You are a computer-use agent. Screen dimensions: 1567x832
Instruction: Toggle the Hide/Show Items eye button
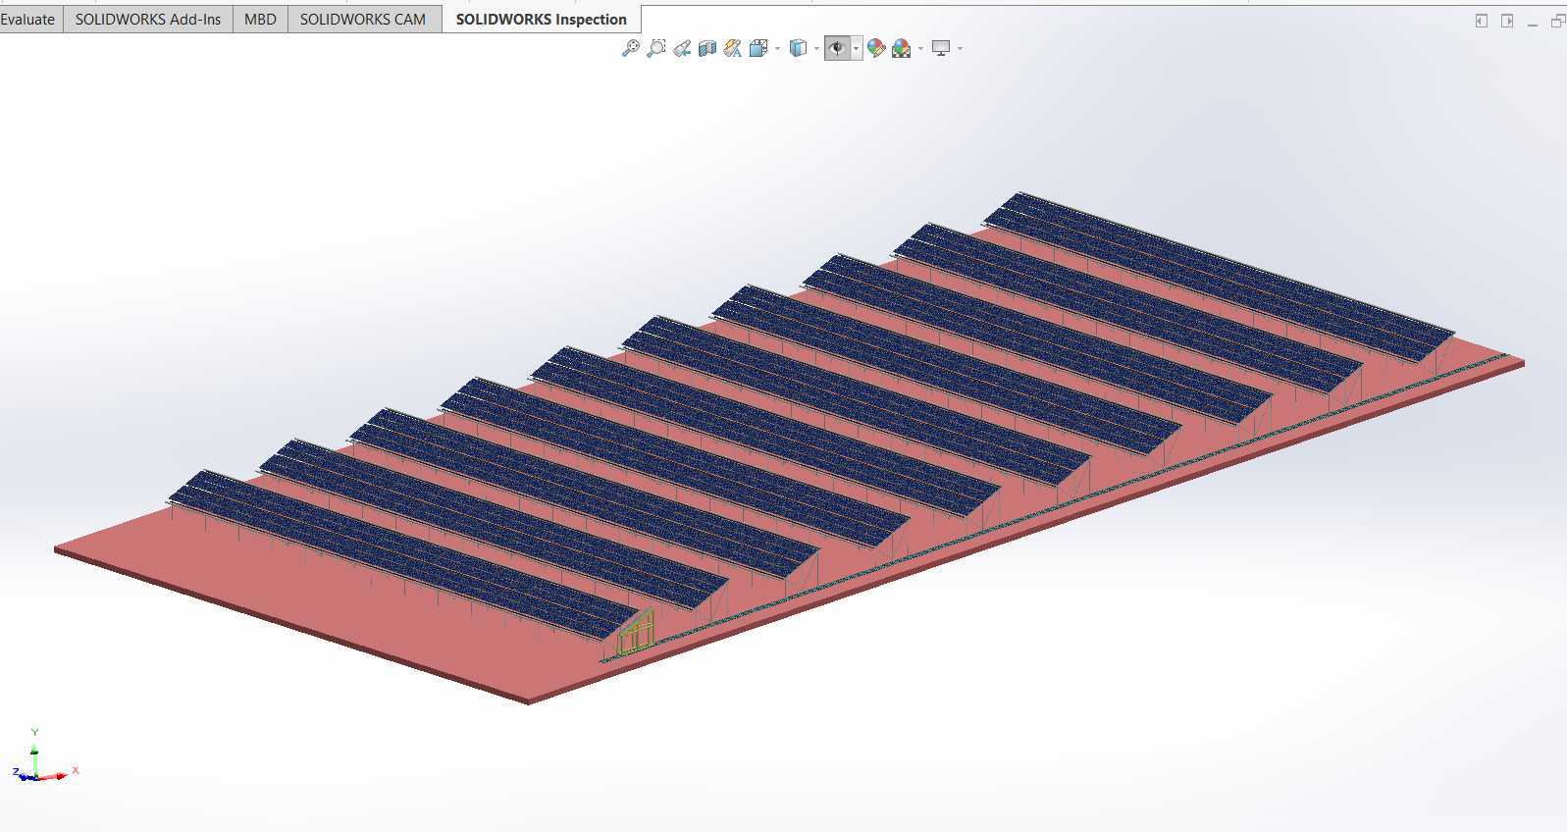click(837, 48)
